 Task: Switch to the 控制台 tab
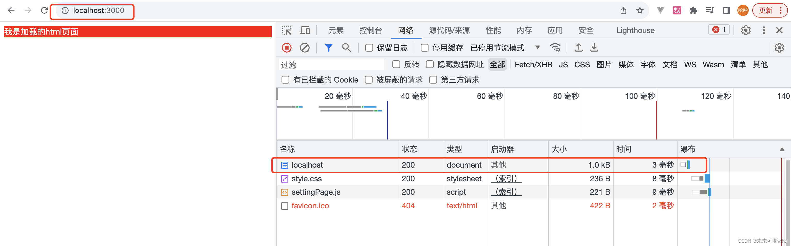click(371, 30)
